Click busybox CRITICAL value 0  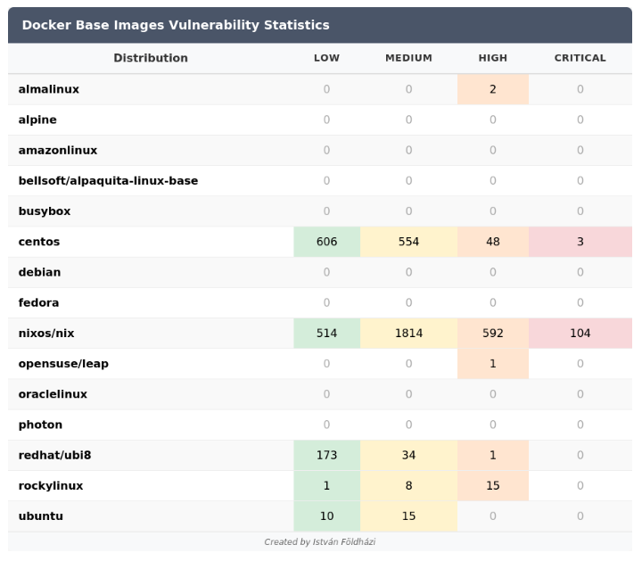580,211
